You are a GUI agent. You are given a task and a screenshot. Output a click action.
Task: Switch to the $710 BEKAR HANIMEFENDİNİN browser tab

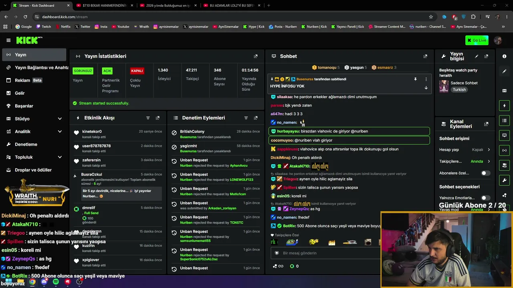coord(105,6)
